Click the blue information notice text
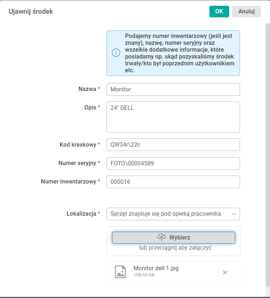 coord(180,53)
